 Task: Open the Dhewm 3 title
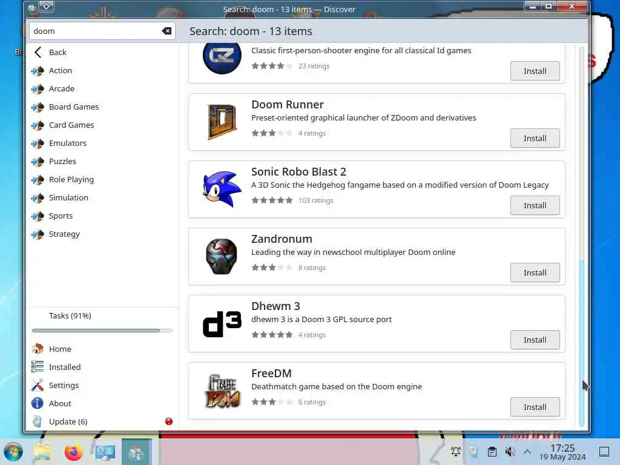275,306
